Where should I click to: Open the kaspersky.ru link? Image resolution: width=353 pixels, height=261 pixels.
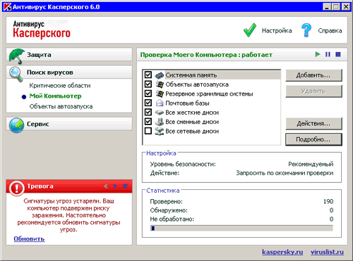pos(282,252)
